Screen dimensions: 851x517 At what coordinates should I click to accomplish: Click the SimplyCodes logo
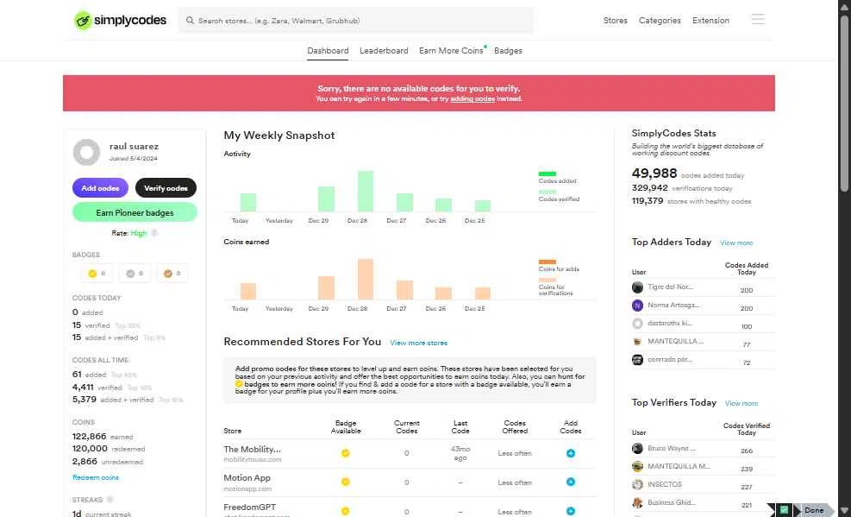click(121, 21)
